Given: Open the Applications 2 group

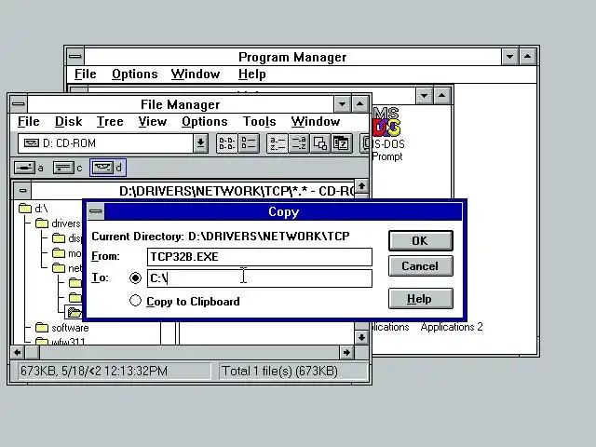Looking at the screenshot, I should coord(452,327).
